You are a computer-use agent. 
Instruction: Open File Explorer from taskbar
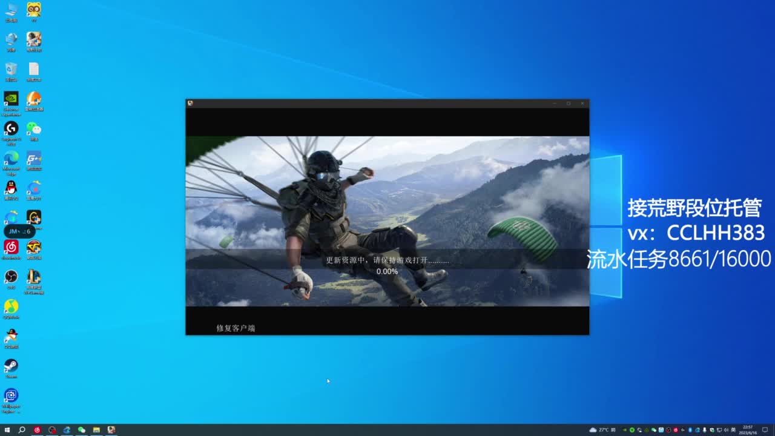pos(96,430)
